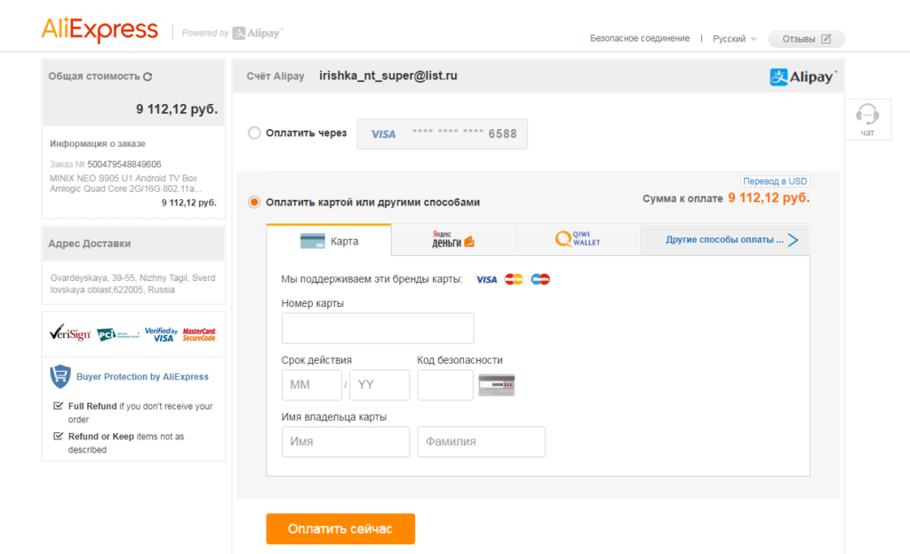Click the VISA brand icon in supported cards
The width and height of the screenshot is (910, 554).
click(x=486, y=279)
